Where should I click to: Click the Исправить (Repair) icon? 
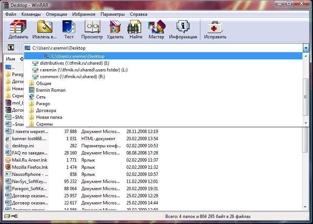[x=215, y=30]
